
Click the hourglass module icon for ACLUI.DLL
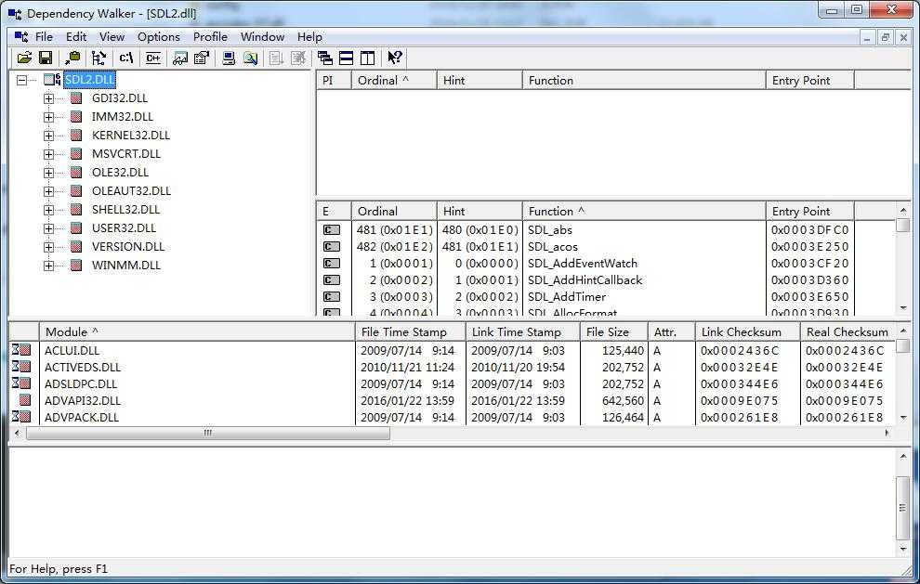click(x=21, y=350)
